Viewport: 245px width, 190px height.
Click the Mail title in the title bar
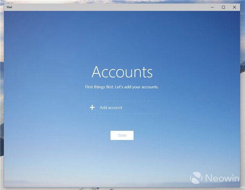point(9,7)
